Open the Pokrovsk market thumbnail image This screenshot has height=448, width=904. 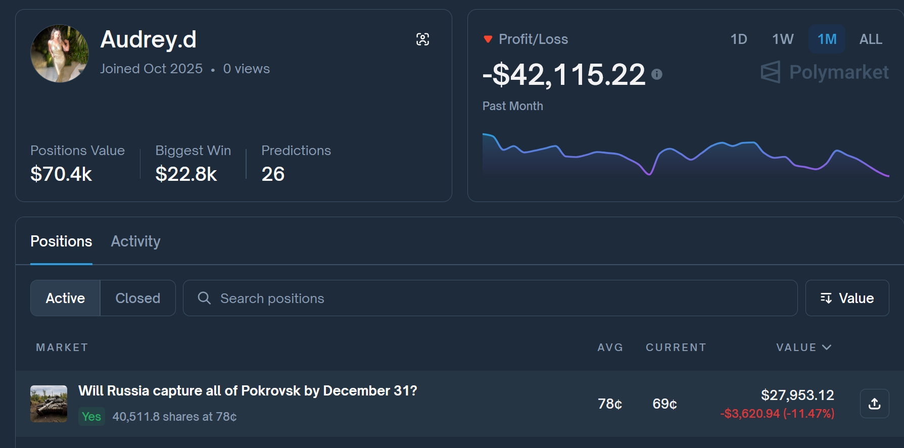click(x=49, y=404)
